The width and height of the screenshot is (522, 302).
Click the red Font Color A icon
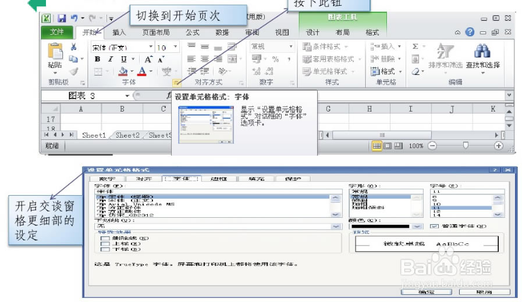(142, 71)
